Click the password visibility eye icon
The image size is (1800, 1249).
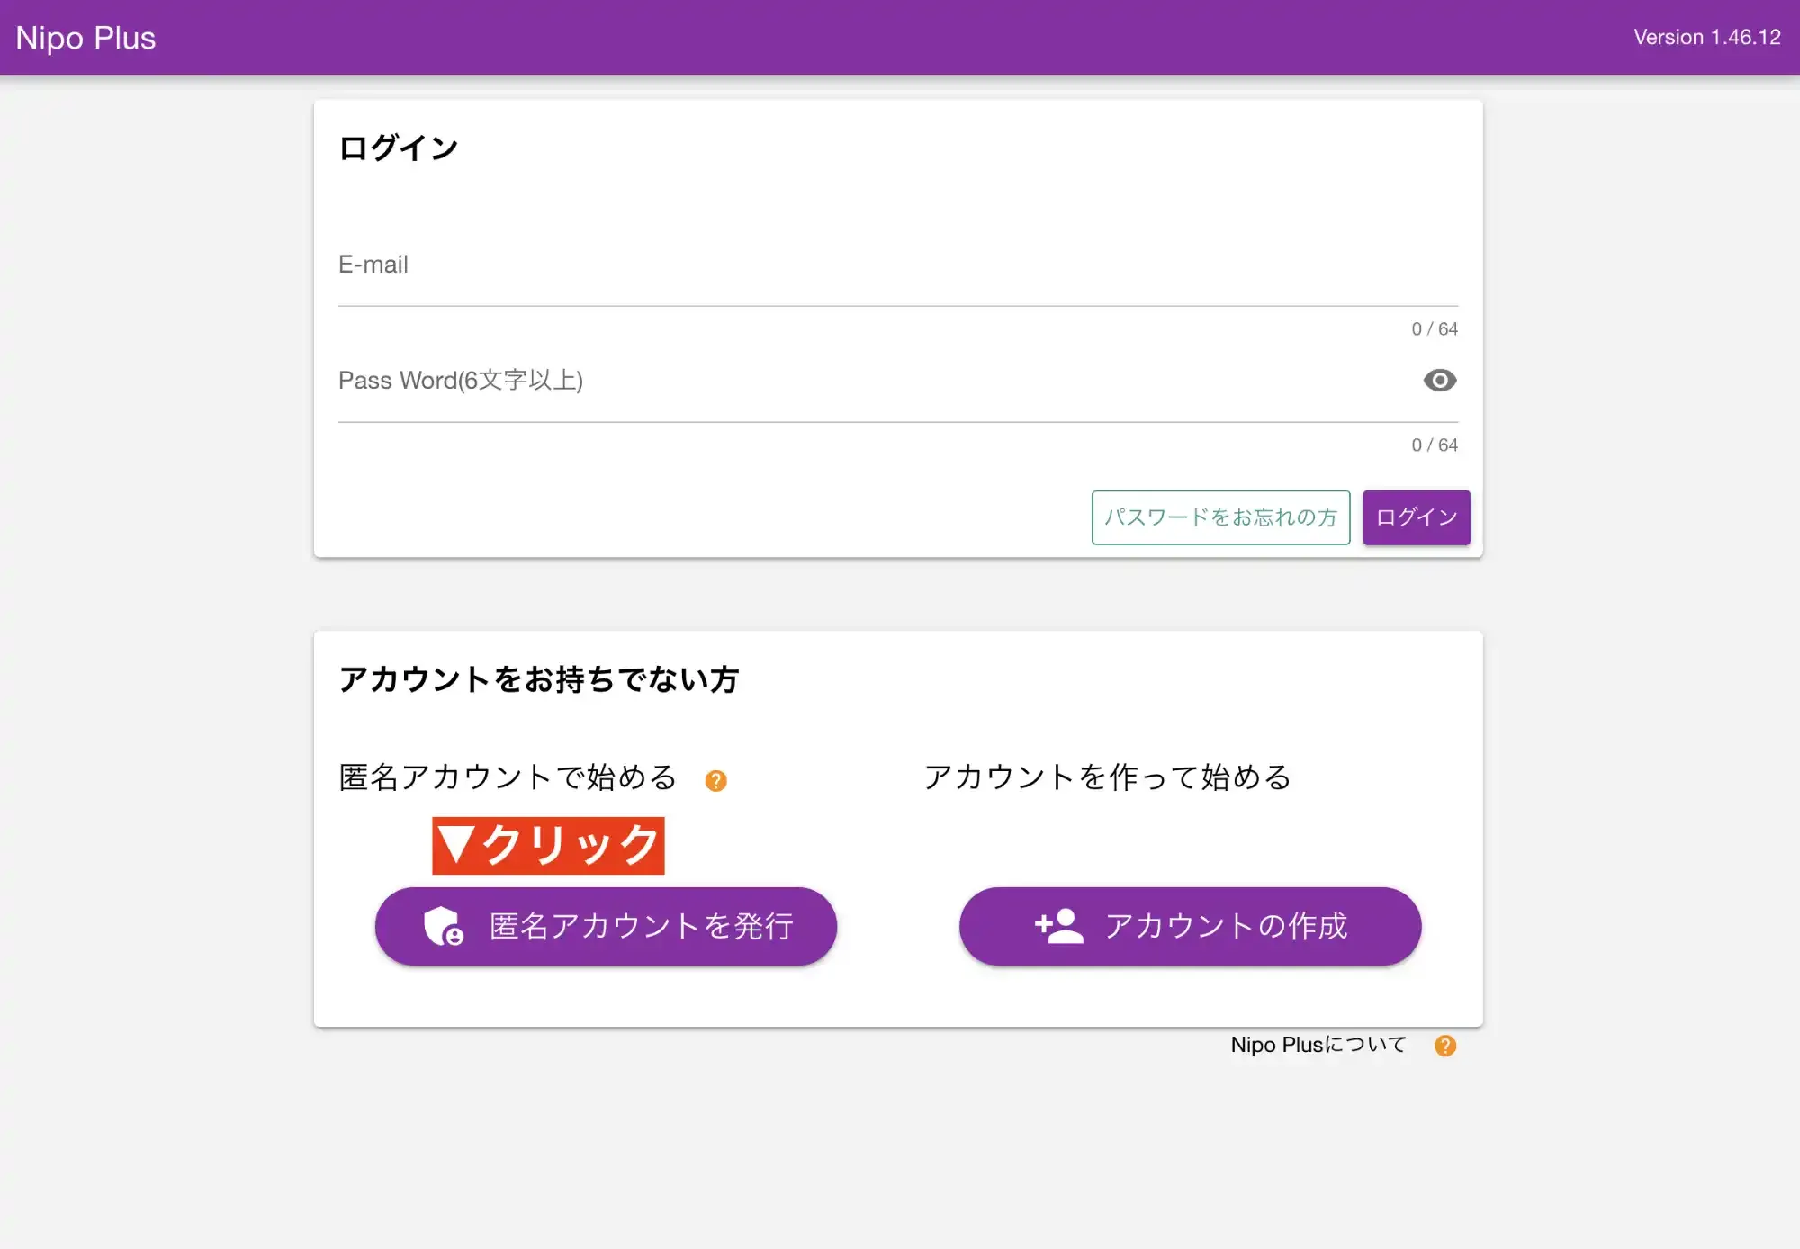pyautogui.click(x=1439, y=381)
